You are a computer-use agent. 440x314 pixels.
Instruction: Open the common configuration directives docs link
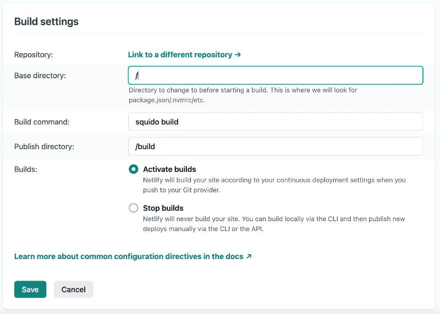coord(129,256)
